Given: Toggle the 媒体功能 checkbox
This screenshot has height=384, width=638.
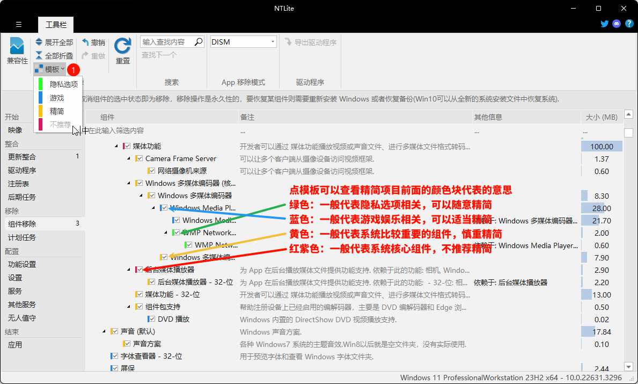Looking at the screenshot, I should point(127,146).
